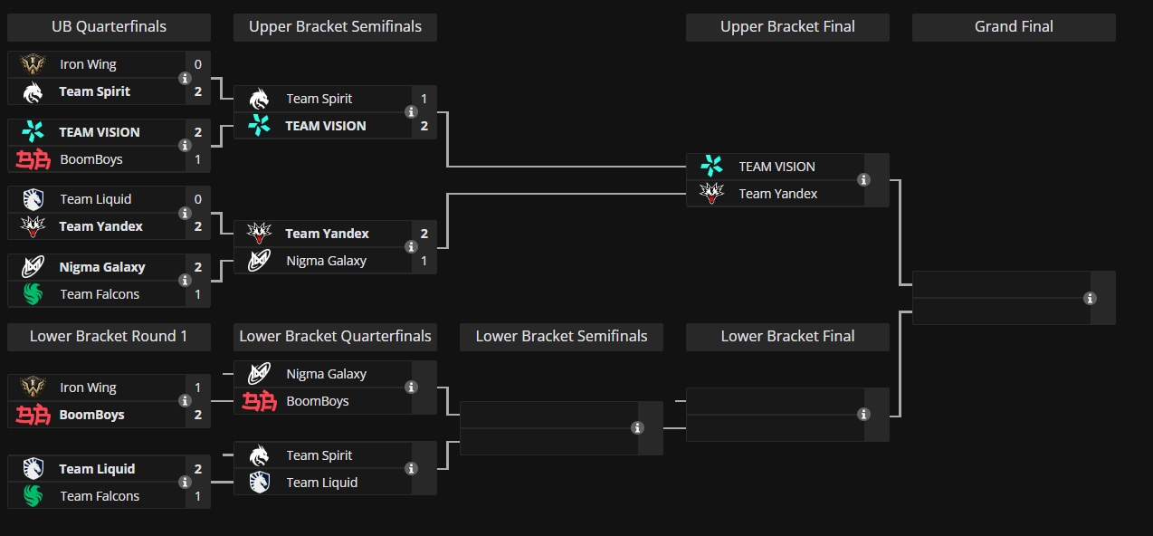The height and width of the screenshot is (536, 1153).
Task: Click Nigma Galaxy name in Lower Bracket Quarterfinals
Action: 327,374
